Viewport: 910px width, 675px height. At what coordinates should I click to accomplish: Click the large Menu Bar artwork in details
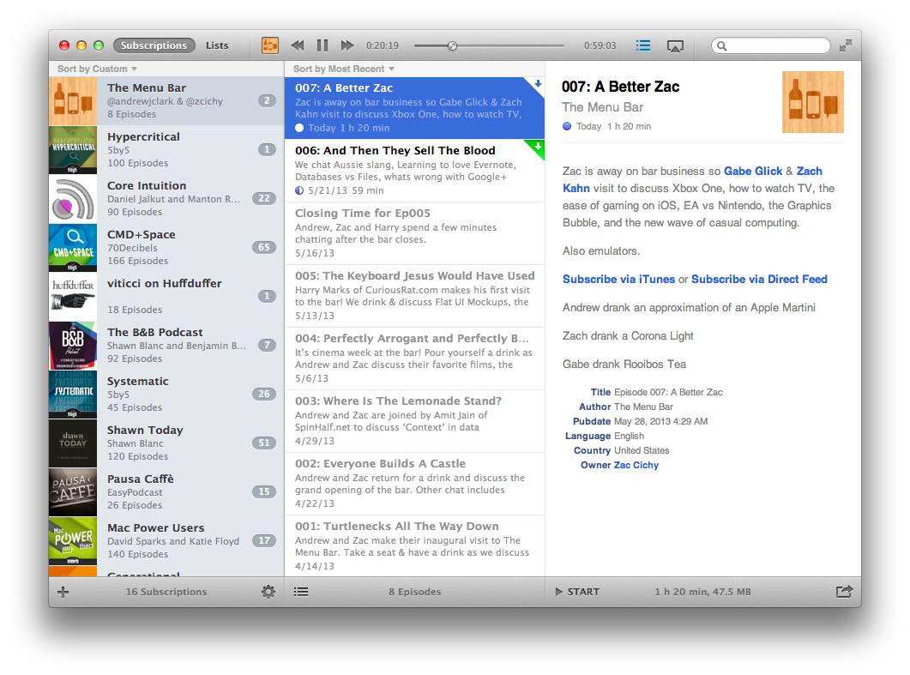pyautogui.click(x=812, y=101)
